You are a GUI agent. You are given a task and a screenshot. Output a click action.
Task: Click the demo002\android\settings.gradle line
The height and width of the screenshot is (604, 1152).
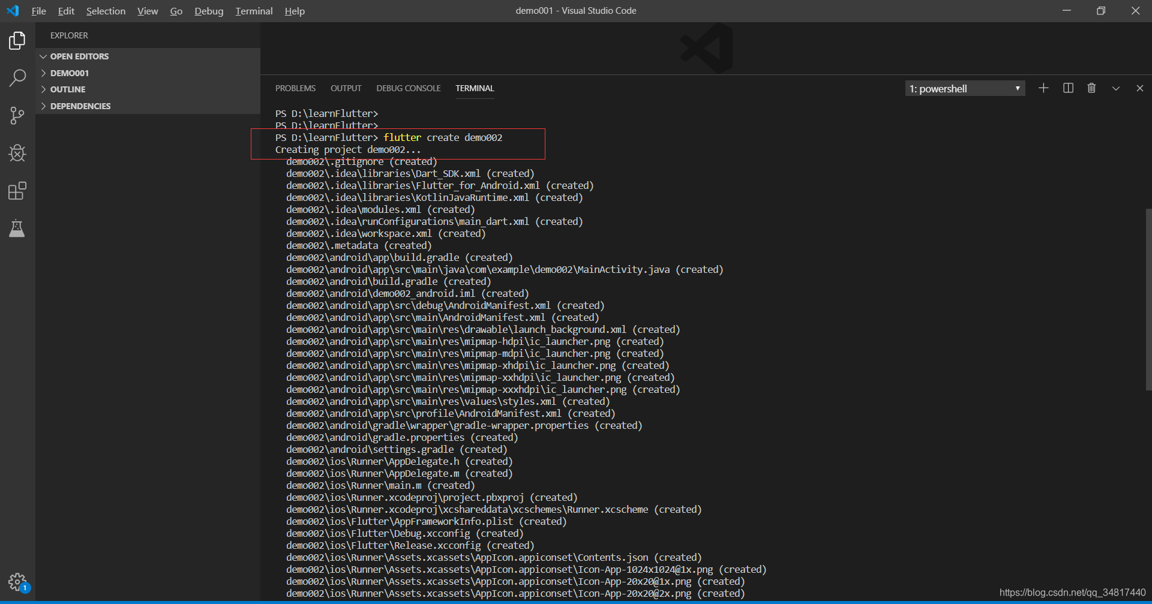(397, 449)
